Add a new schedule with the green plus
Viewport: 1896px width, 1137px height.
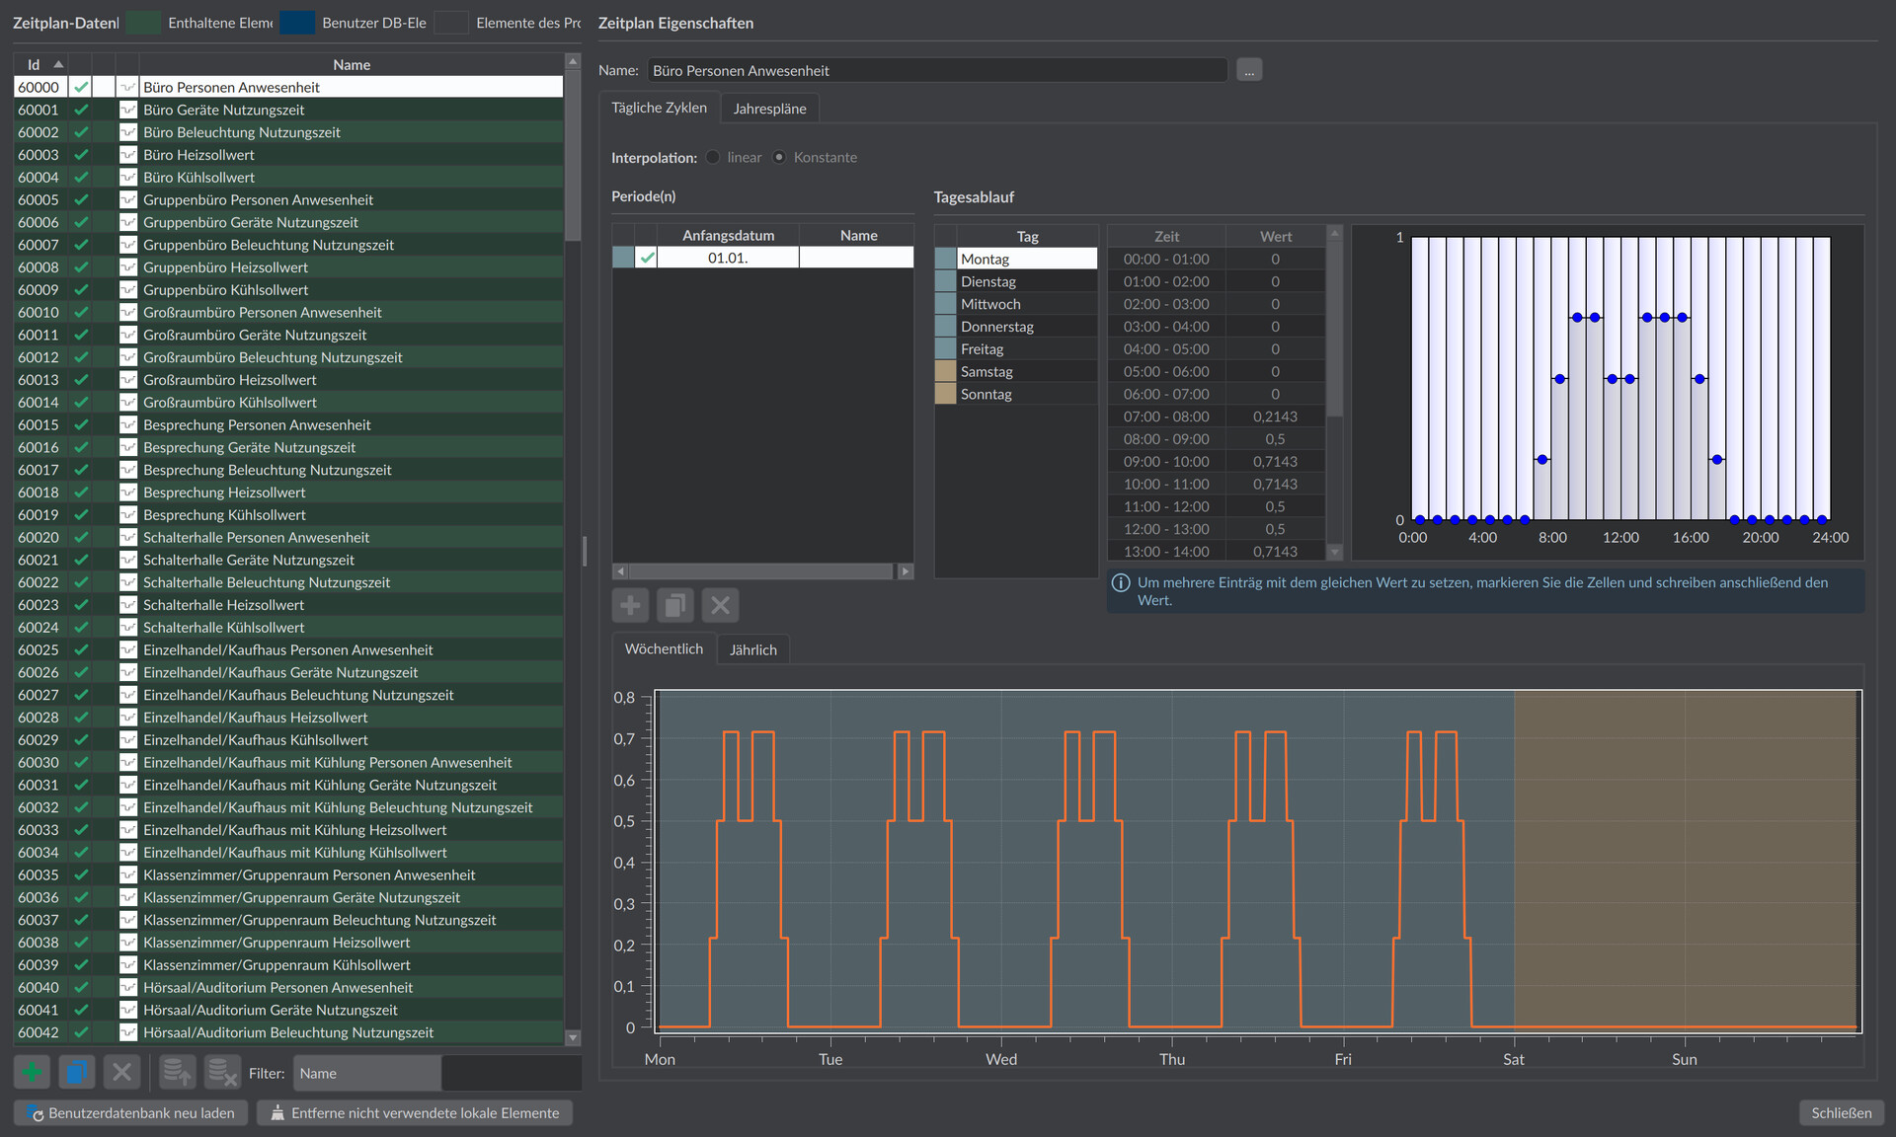point(33,1072)
